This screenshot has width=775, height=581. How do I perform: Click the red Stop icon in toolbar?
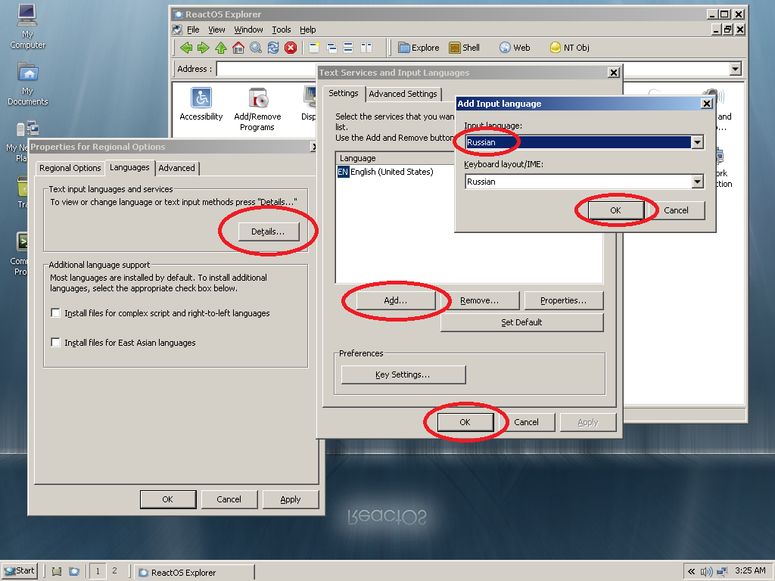click(x=291, y=48)
